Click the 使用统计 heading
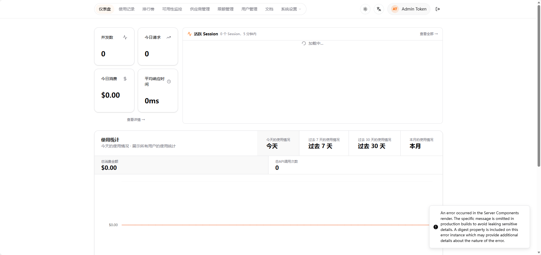The width and height of the screenshot is (541, 255). 110,140
